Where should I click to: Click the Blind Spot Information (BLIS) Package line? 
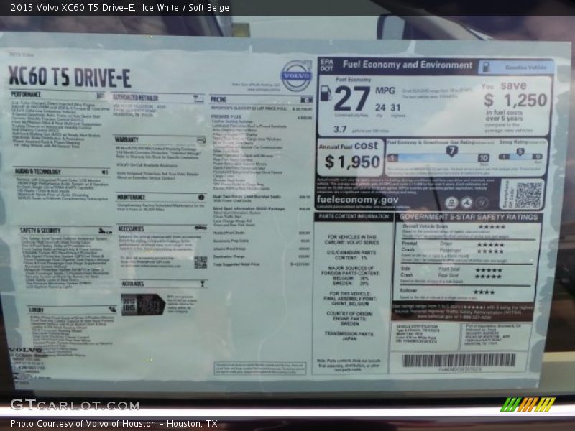pos(262,208)
